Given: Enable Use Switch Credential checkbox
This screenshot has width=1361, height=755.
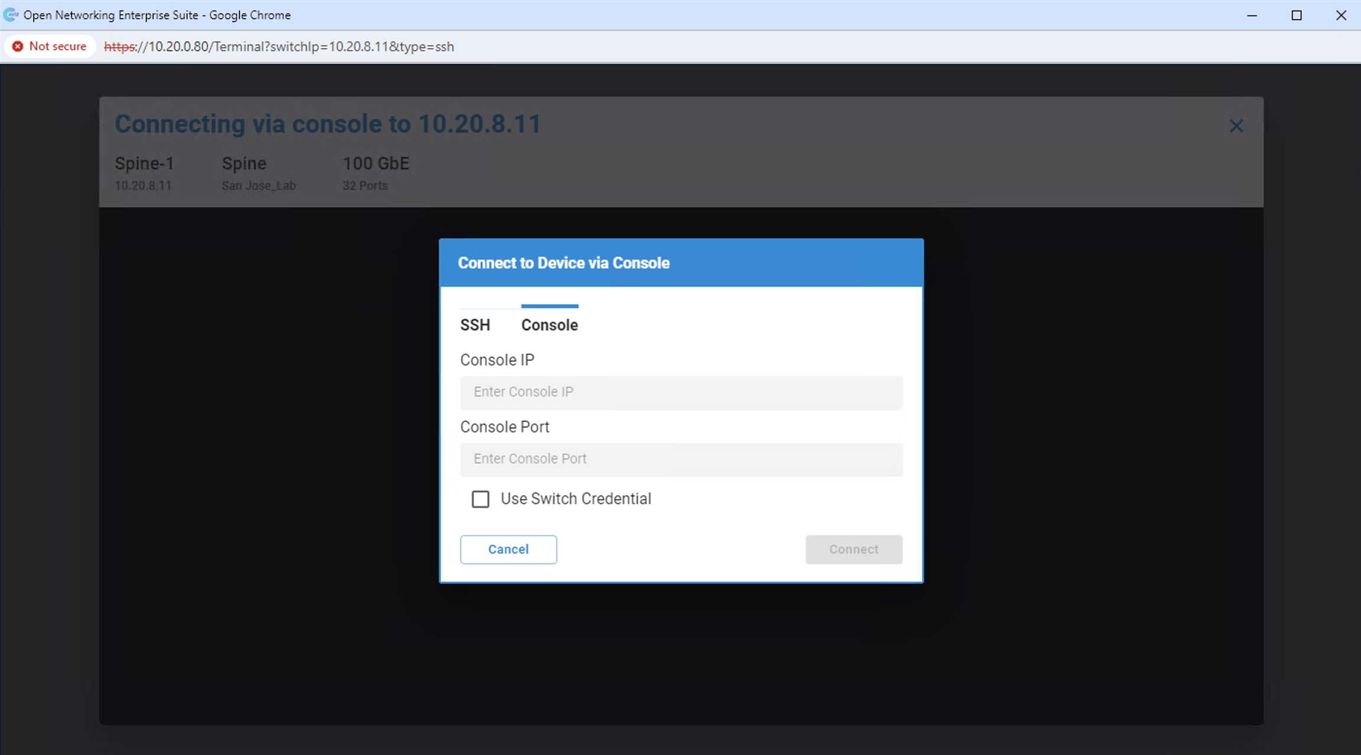Looking at the screenshot, I should coord(480,499).
